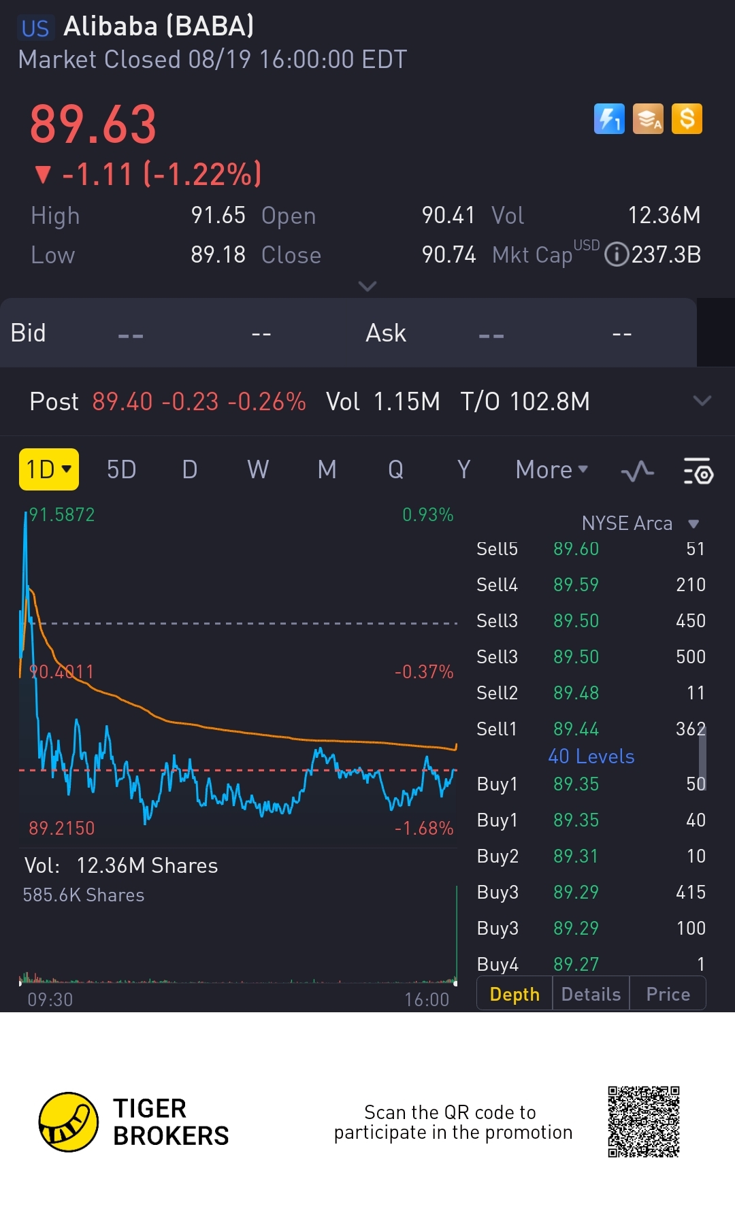Tap the Buy1 row with quantity 40

click(x=591, y=820)
